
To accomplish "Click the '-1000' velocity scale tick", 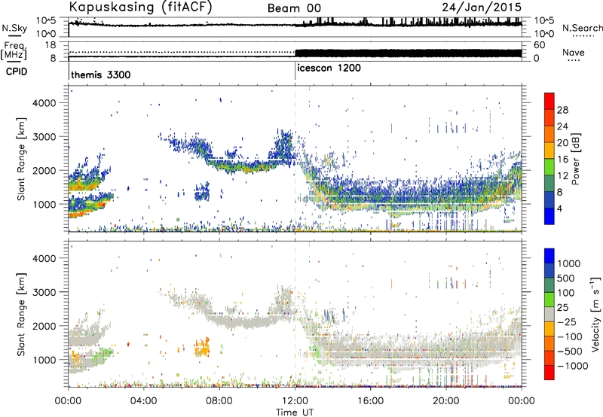I will [573, 366].
